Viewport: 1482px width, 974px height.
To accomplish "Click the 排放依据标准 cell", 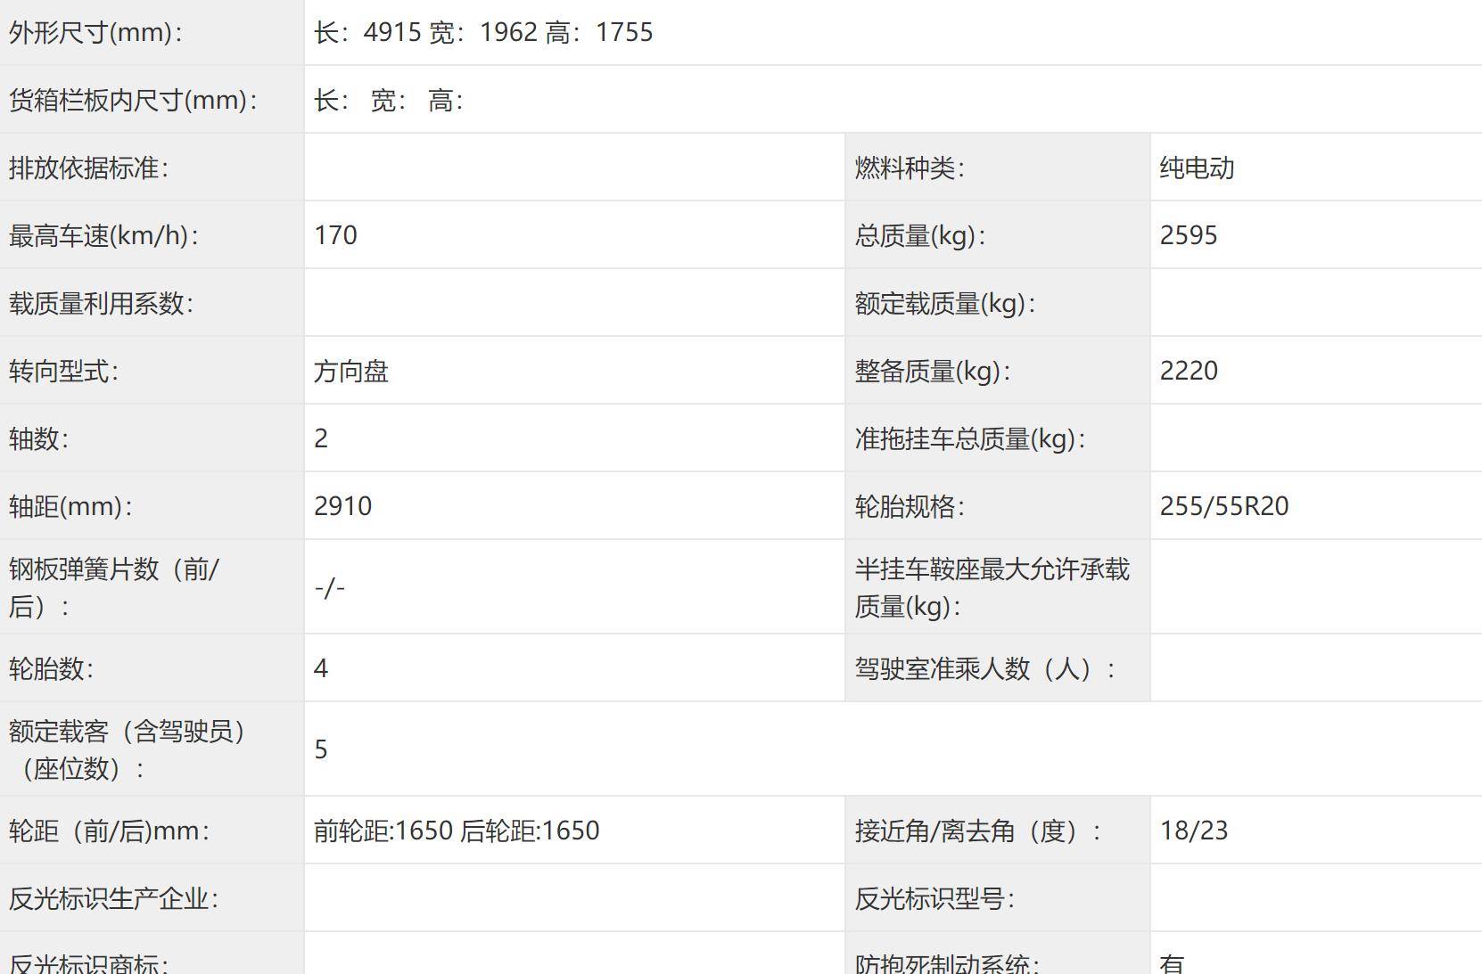I will (x=85, y=168).
